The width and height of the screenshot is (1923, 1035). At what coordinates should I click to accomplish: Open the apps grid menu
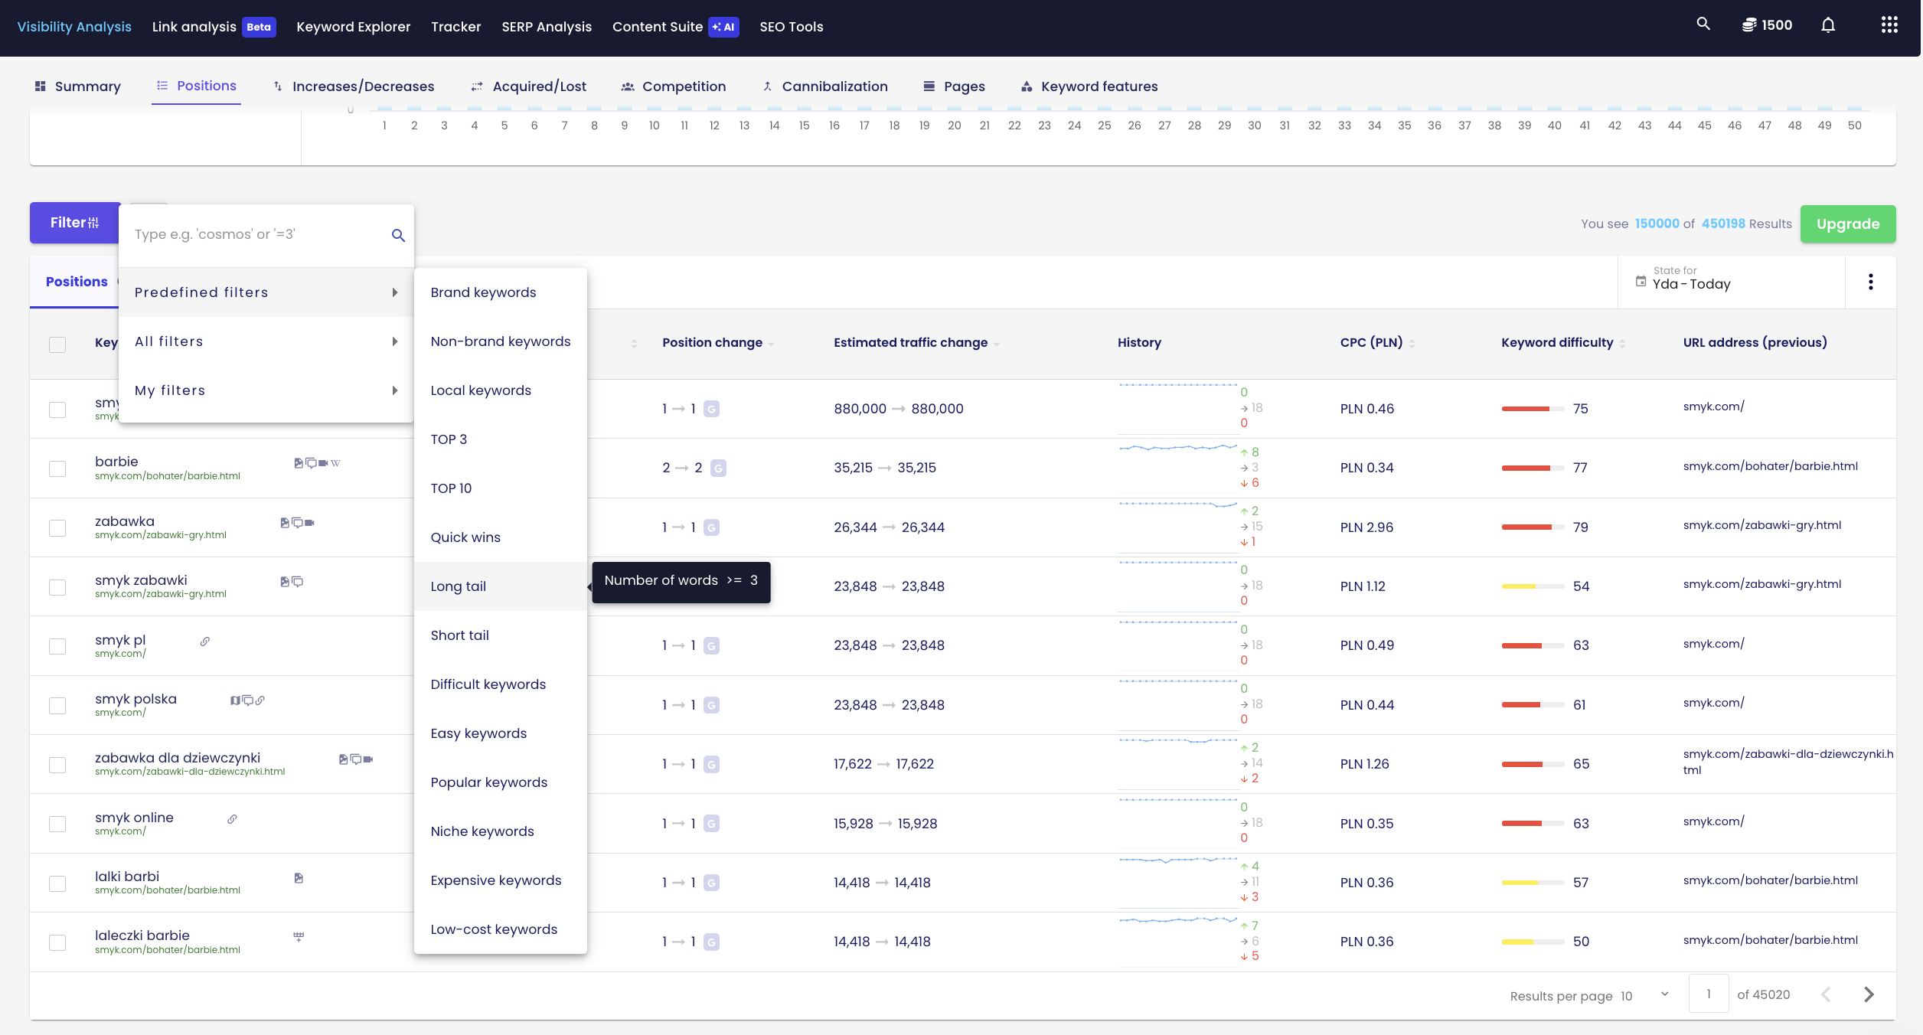[1889, 25]
